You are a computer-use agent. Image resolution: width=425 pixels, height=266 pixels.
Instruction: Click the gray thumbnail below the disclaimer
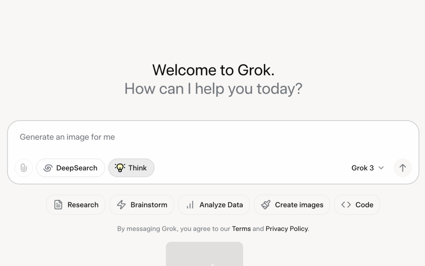pyautogui.click(x=204, y=254)
